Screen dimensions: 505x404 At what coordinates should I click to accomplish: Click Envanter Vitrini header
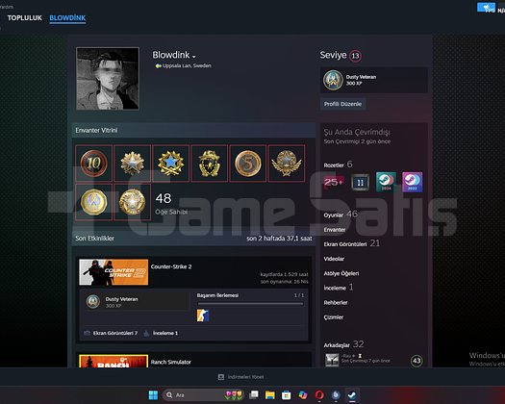click(193, 130)
